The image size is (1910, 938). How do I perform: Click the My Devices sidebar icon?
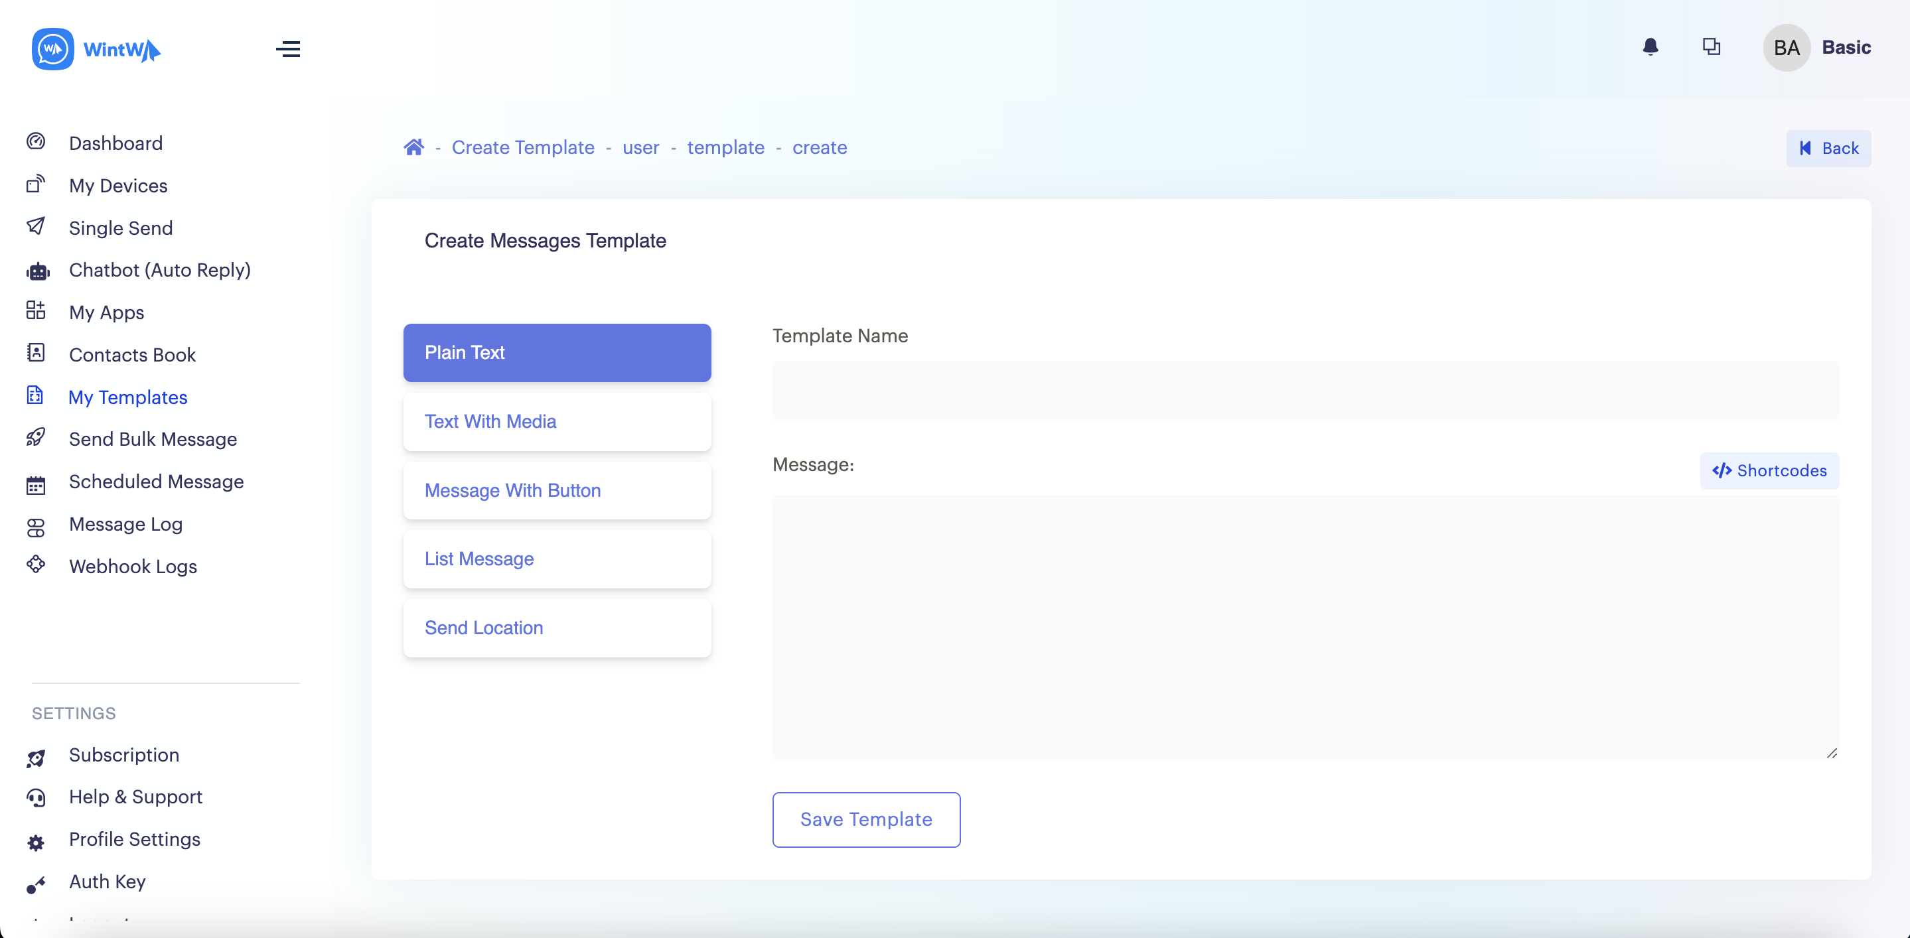point(36,184)
